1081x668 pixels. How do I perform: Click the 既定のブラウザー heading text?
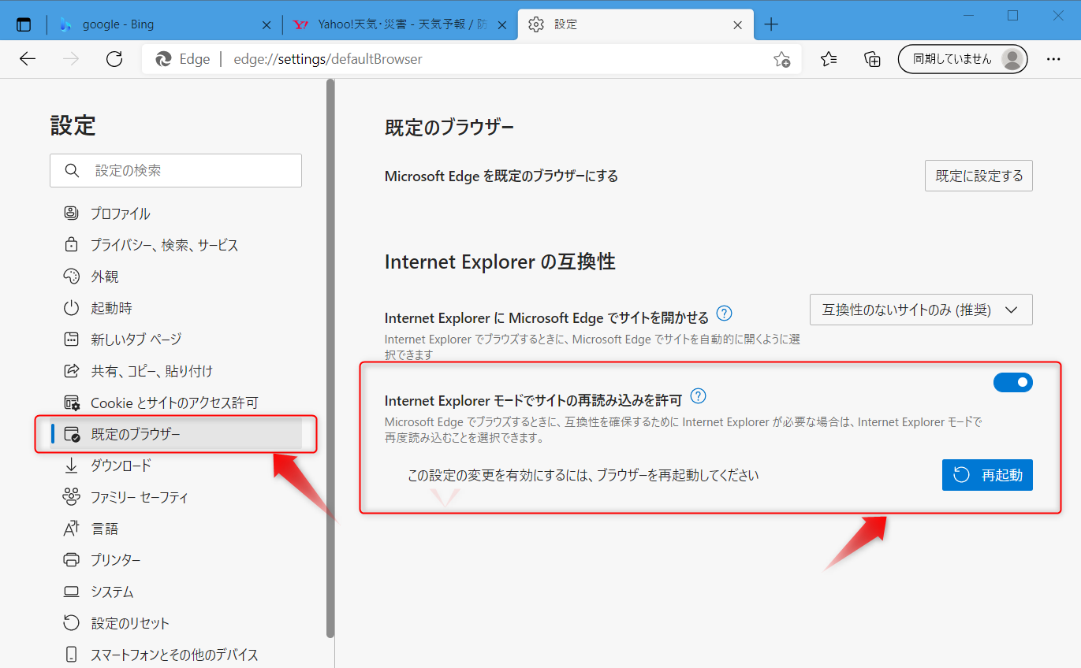(x=449, y=128)
